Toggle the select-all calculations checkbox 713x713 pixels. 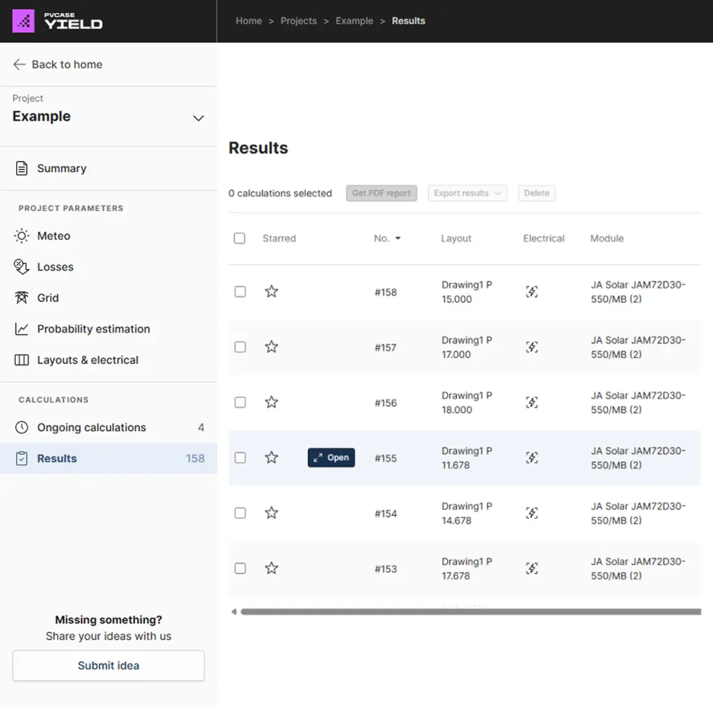240,239
